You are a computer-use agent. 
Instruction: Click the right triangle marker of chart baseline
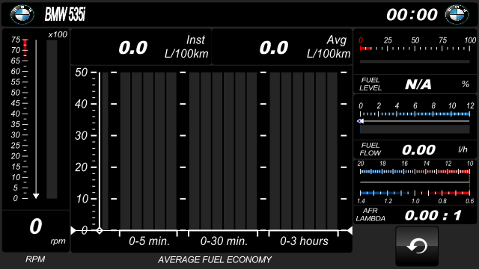tap(350, 231)
